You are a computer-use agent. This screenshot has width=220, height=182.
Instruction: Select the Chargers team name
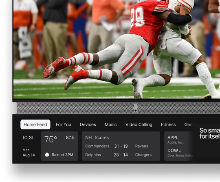(143, 155)
